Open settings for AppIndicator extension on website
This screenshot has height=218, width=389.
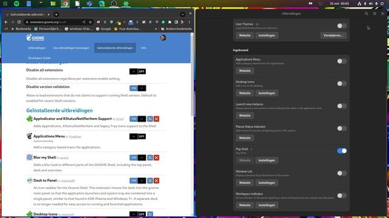(x=150, y=119)
